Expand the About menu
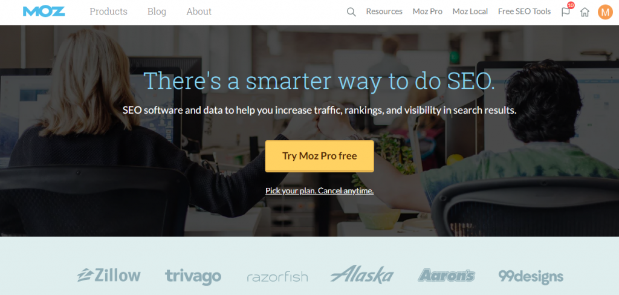Screen dimensions: 619x295 pyautogui.click(x=199, y=11)
